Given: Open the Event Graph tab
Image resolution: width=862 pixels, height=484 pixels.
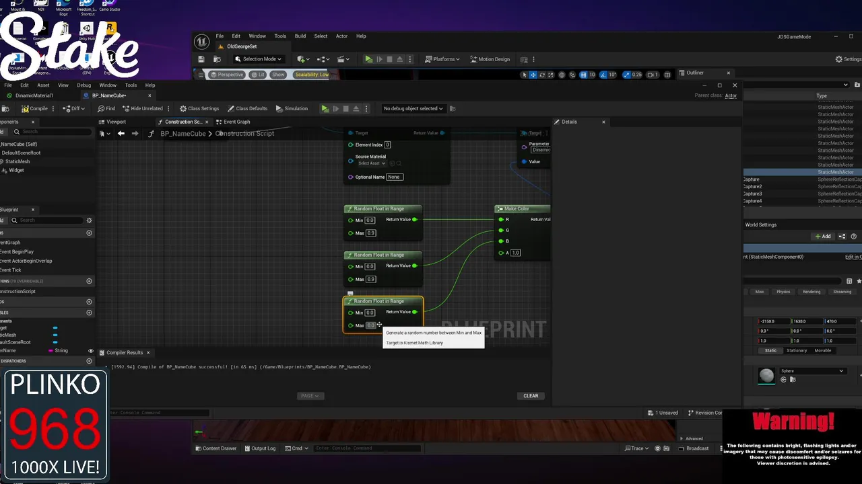Looking at the screenshot, I should pyautogui.click(x=233, y=122).
